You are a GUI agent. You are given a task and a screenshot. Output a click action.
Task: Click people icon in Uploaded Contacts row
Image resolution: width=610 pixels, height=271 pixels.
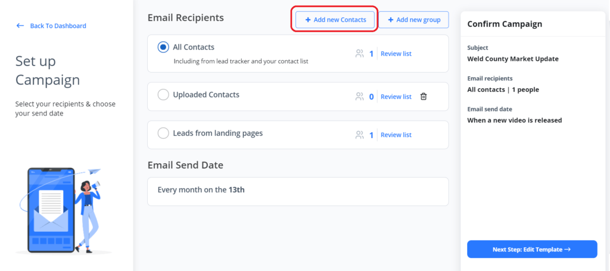pyautogui.click(x=359, y=96)
